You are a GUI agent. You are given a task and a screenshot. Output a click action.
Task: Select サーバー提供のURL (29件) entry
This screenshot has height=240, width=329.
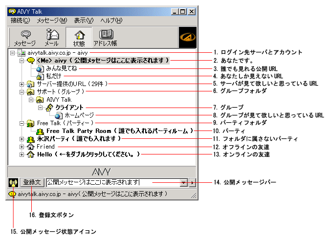(72, 84)
